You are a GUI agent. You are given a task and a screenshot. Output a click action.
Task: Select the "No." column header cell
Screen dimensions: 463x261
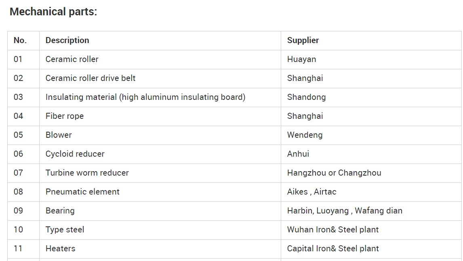[x=20, y=40]
